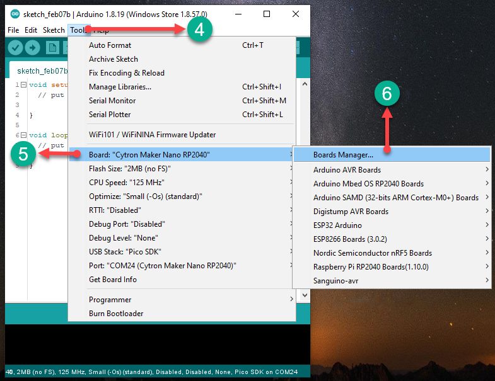Open the Serial Plotter entry
The width and height of the screenshot is (495, 381).
[182, 115]
